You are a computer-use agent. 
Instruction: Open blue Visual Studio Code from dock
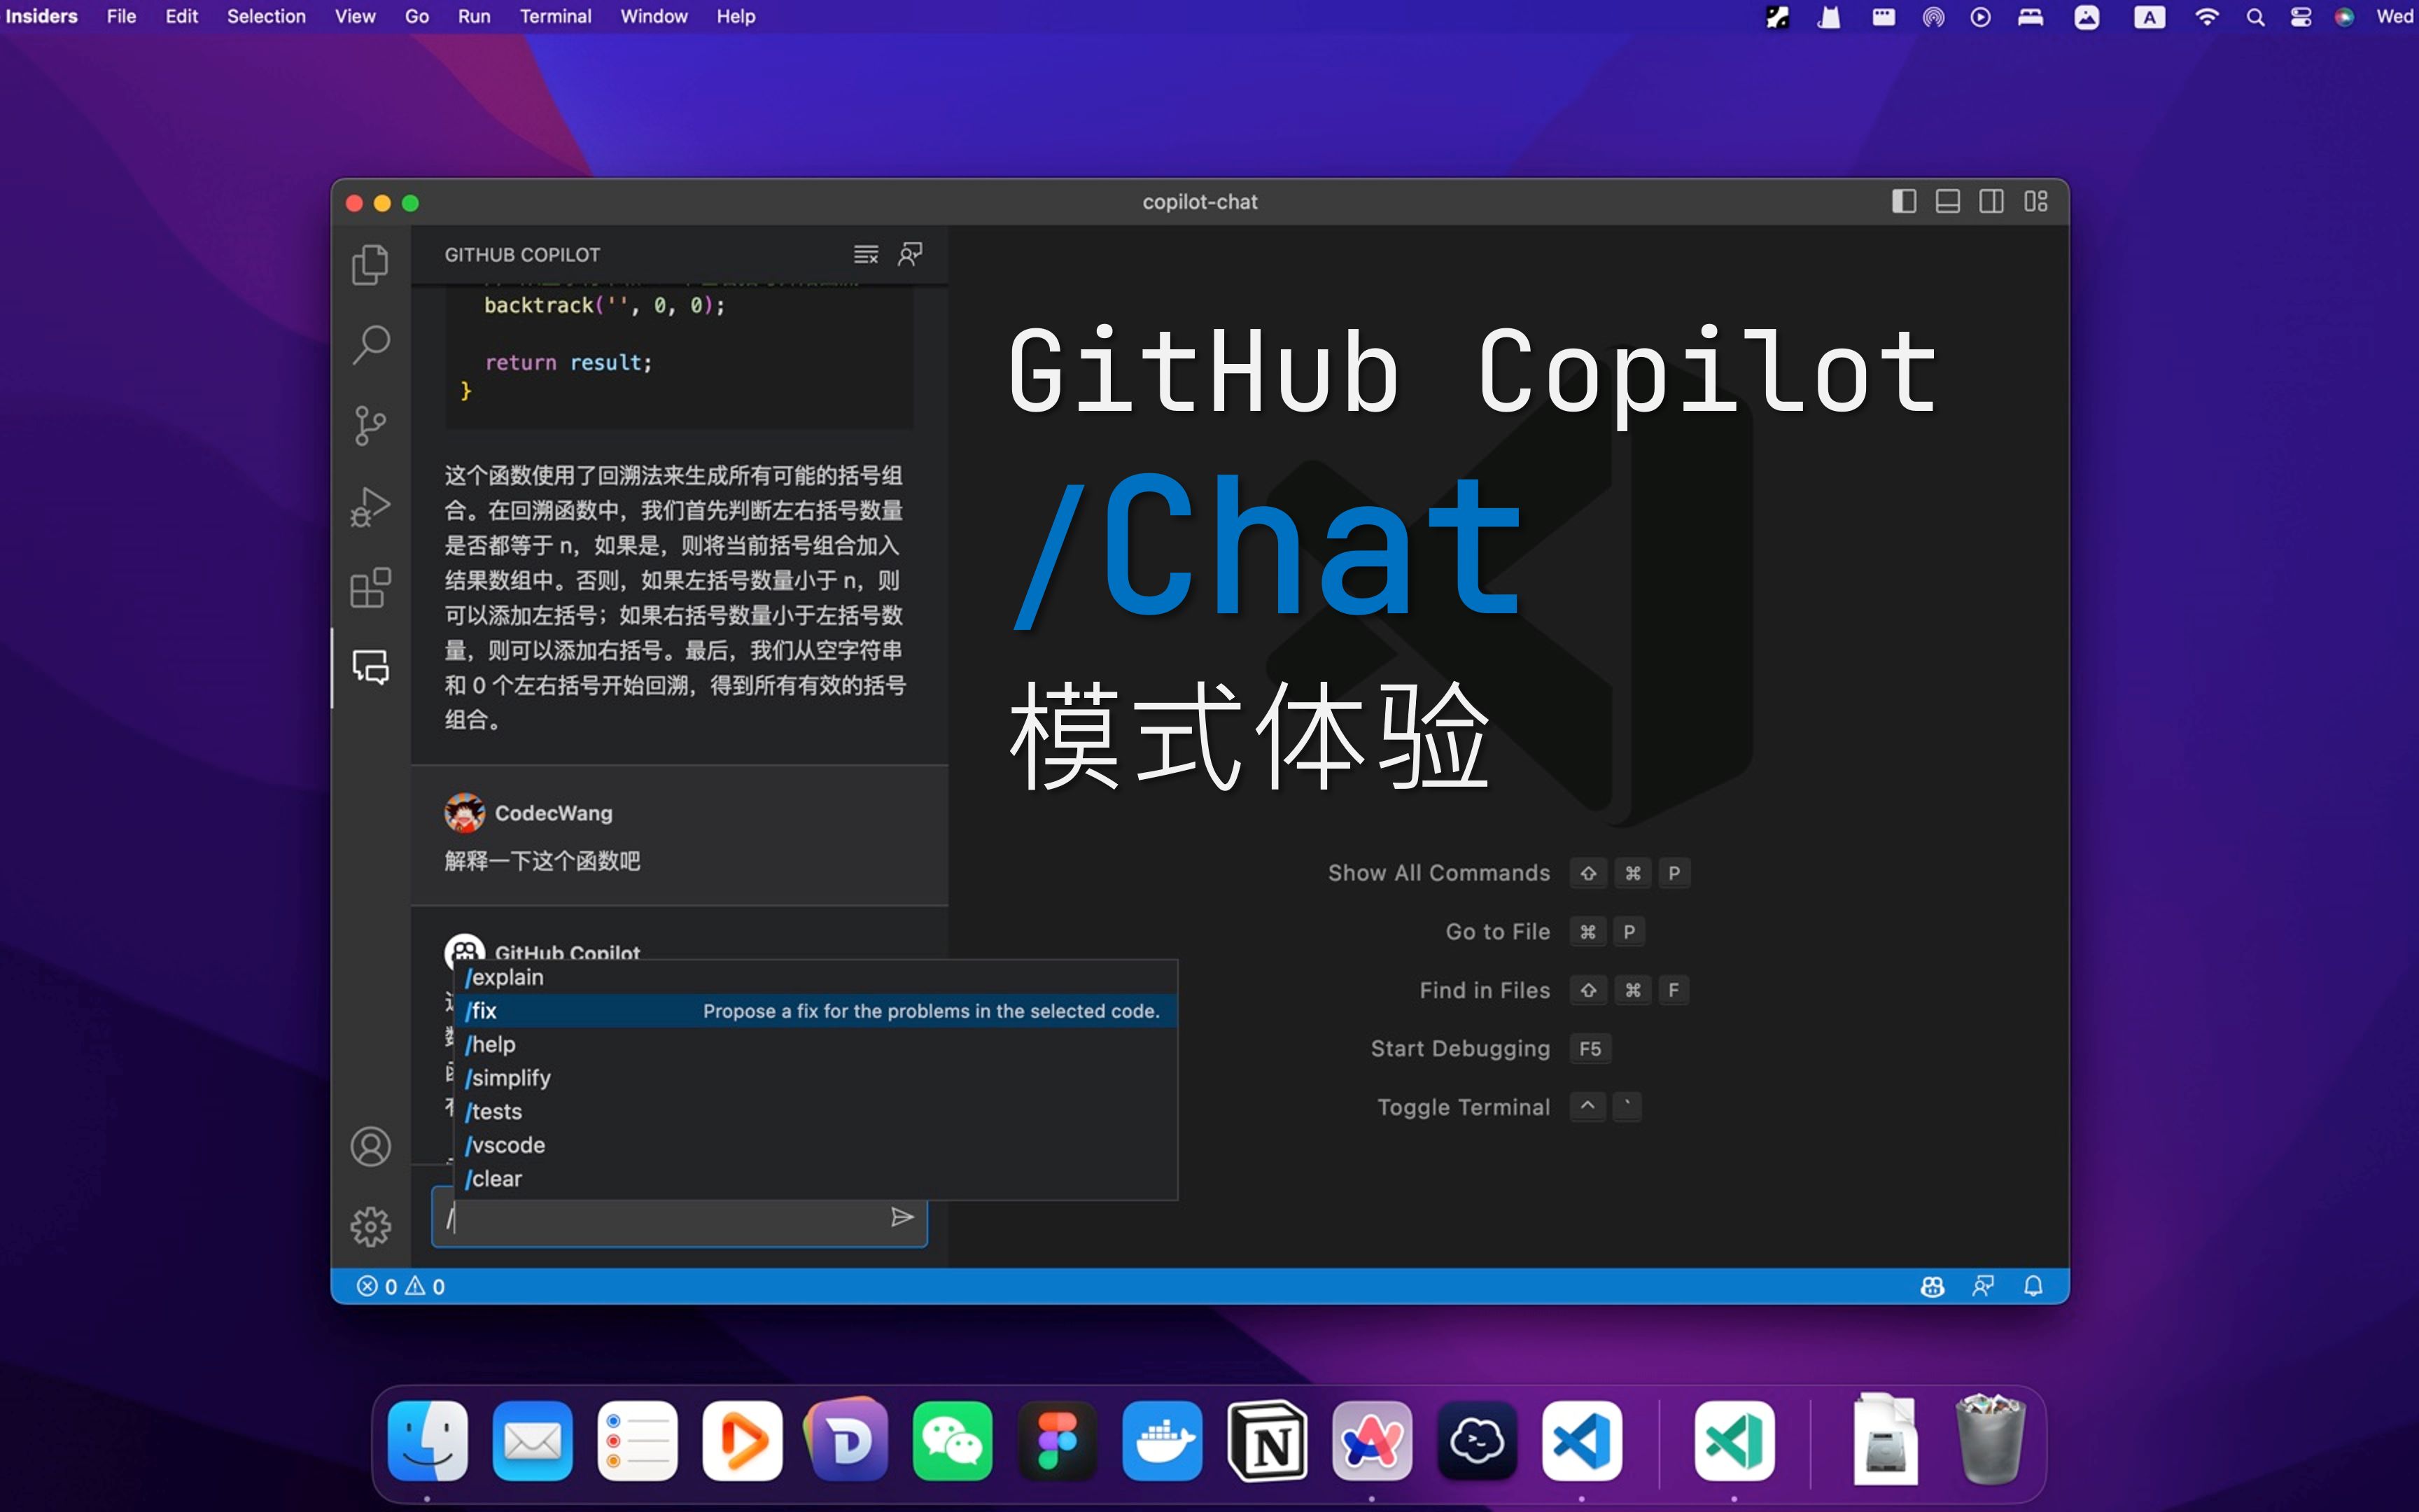(1583, 1441)
